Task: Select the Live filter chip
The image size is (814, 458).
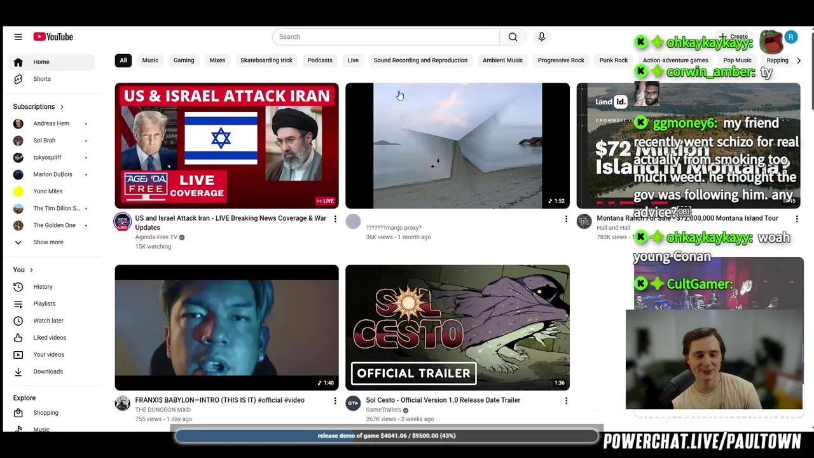Action: (353, 60)
